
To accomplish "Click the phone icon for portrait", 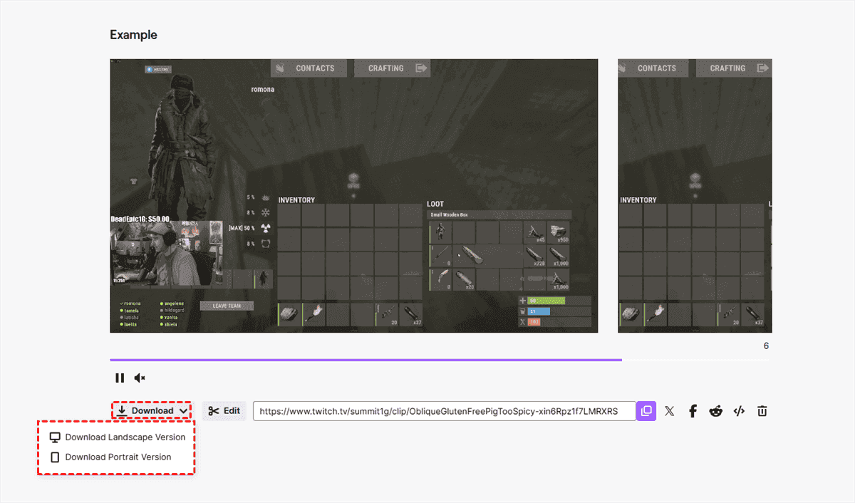I will click(55, 457).
